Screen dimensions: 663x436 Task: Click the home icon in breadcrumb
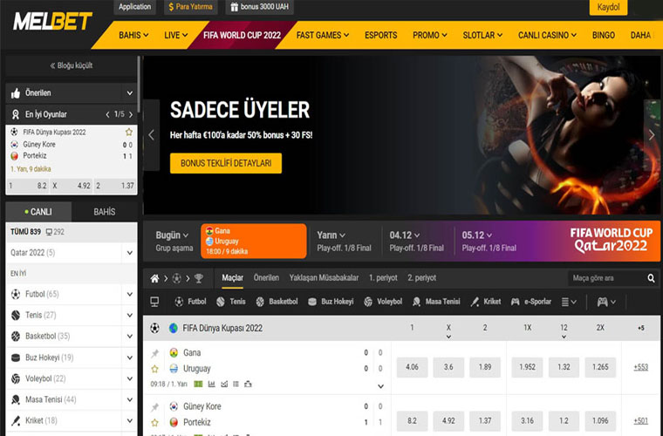tap(154, 278)
